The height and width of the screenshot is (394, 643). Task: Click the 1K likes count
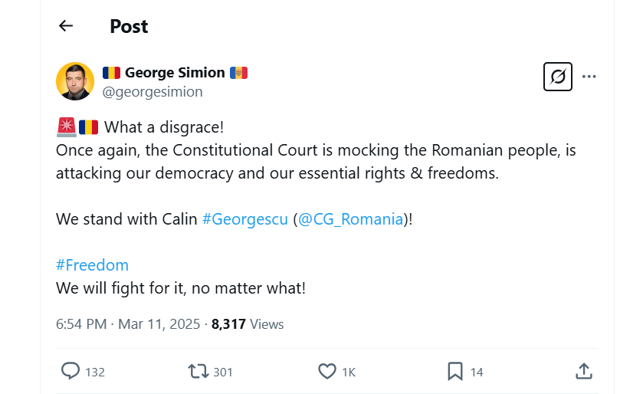(349, 373)
